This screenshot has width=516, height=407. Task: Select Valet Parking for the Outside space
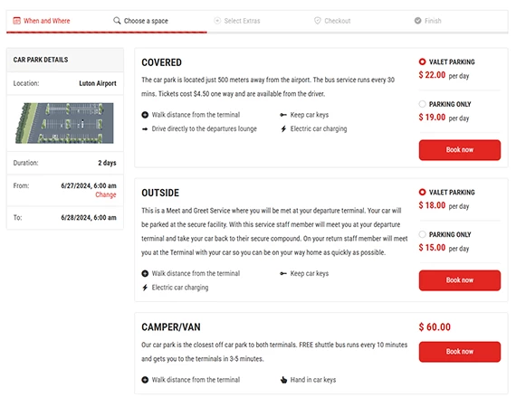click(x=422, y=192)
